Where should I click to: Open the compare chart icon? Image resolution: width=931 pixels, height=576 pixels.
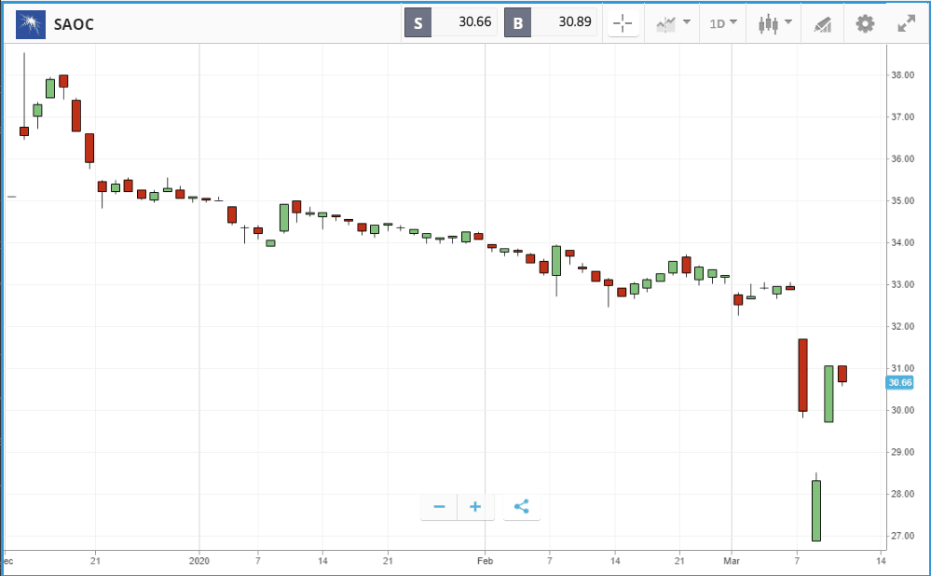666,24
